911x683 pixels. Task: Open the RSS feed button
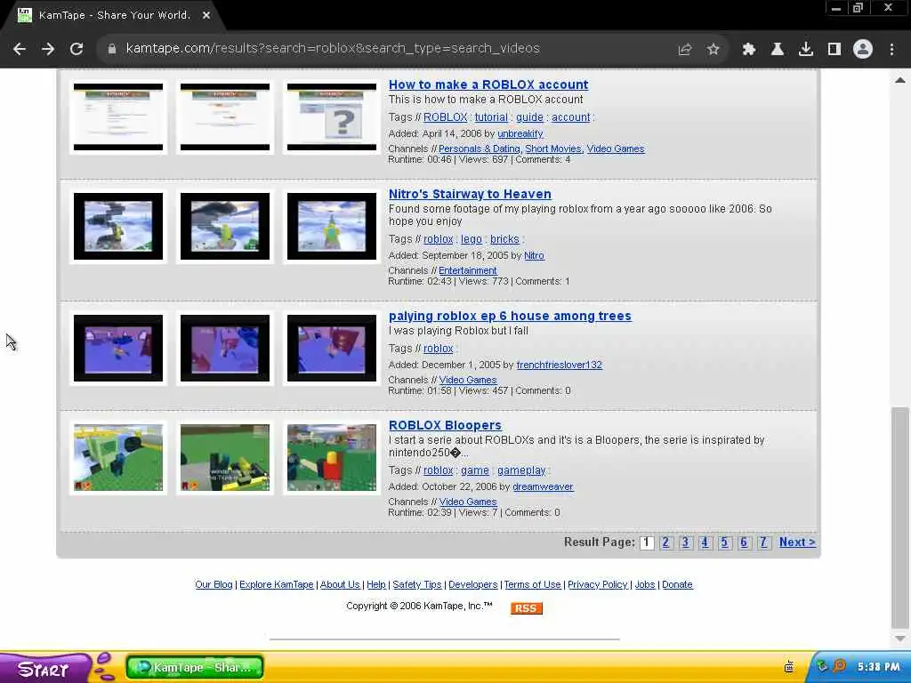527,608
